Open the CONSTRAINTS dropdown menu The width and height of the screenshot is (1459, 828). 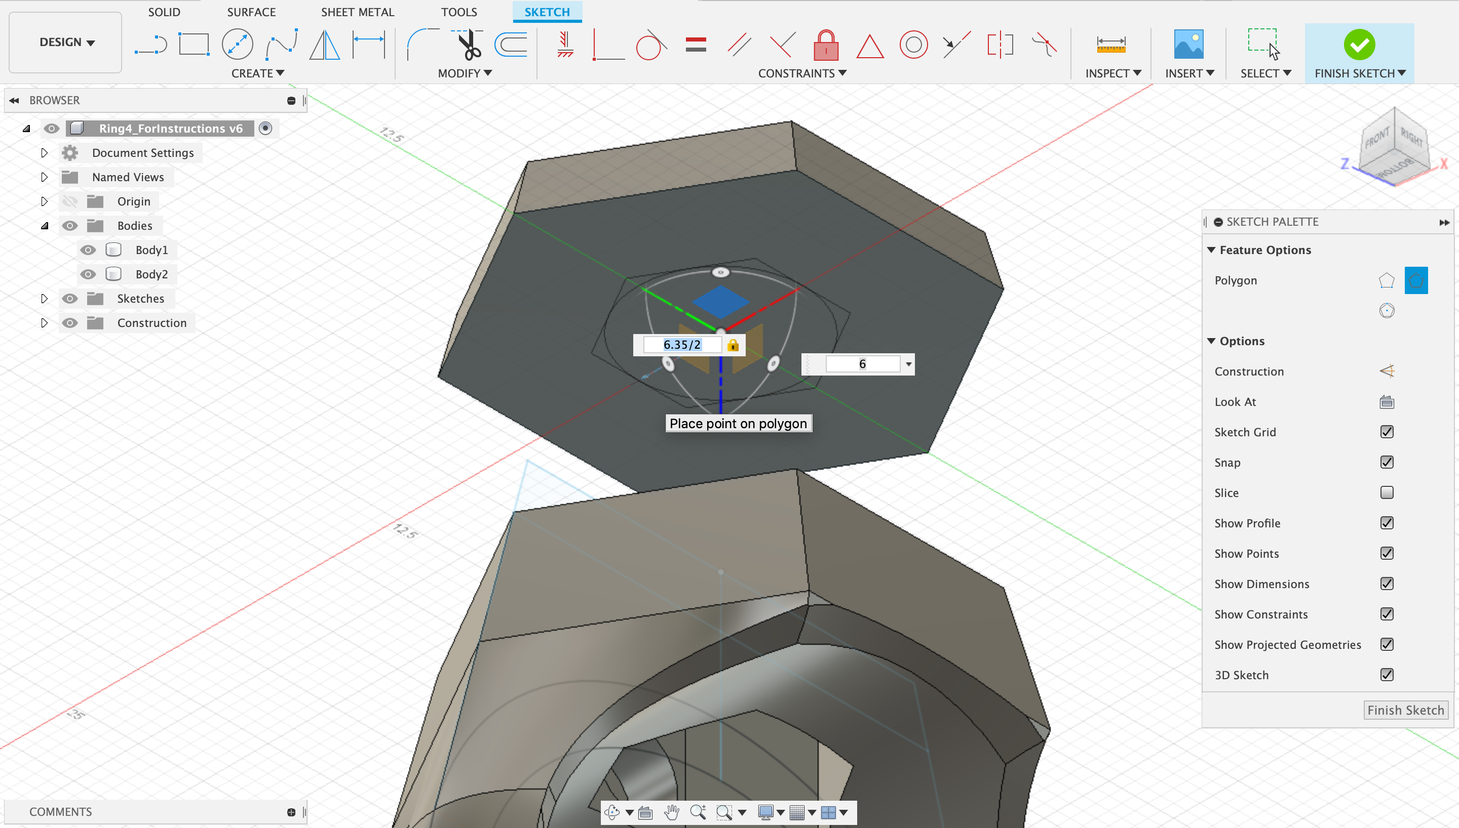[x=802, y=73]
